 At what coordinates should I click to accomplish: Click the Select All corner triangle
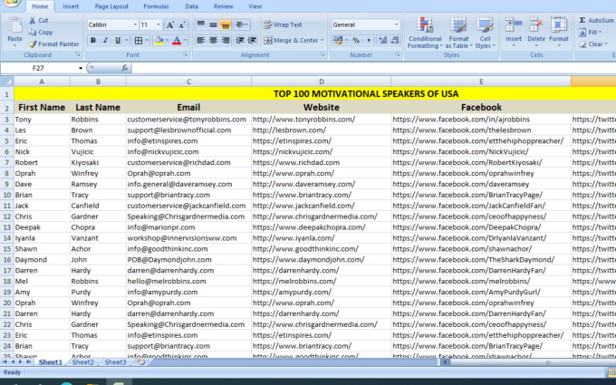tap(7, 82)
